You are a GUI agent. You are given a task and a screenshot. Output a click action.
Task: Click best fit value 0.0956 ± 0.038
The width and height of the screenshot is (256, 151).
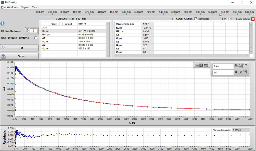click(86, 38)
